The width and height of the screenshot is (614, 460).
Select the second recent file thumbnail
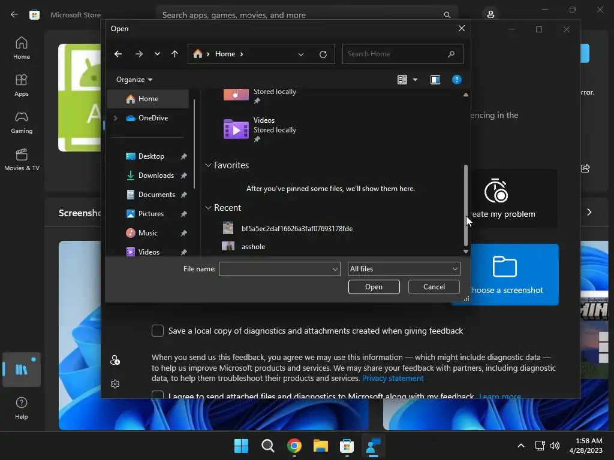click(228, 246)
